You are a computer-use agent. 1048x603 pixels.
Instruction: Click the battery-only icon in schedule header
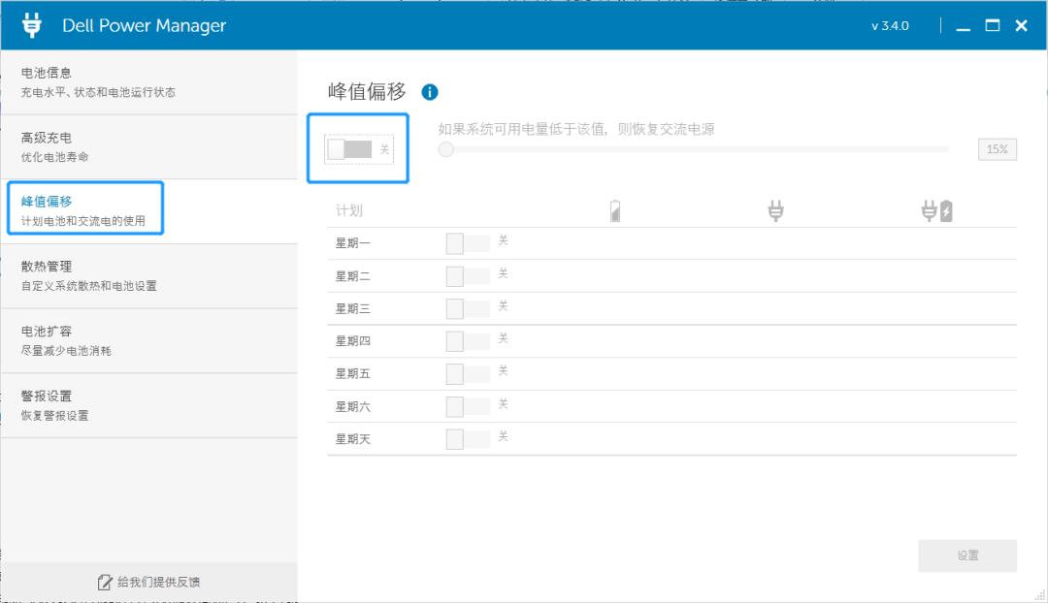point(615,211)
